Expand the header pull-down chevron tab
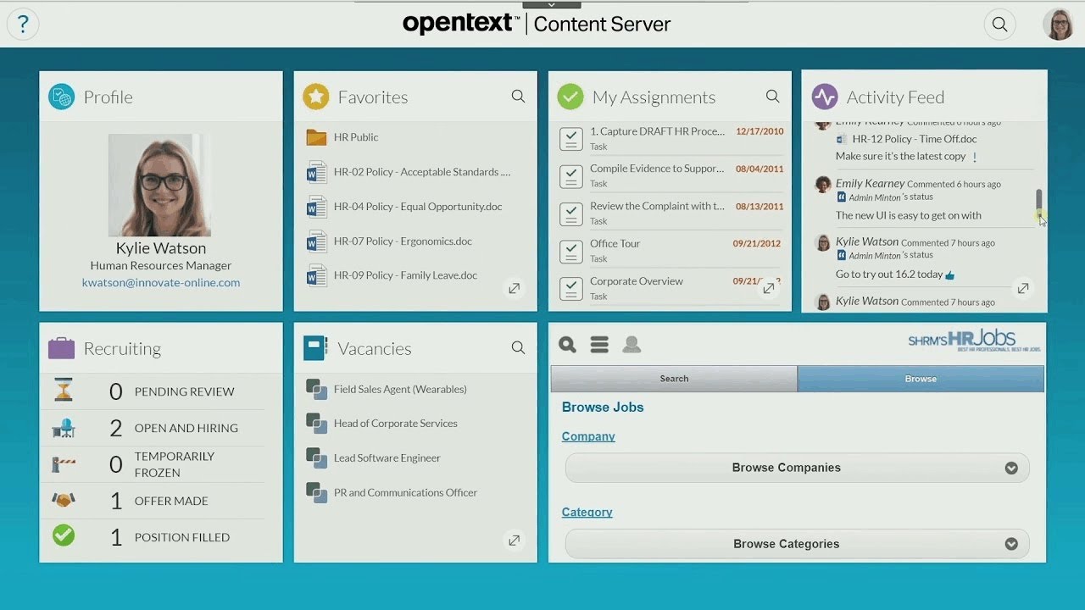This screenshot has width=1085, height=610. pos(552,4)
